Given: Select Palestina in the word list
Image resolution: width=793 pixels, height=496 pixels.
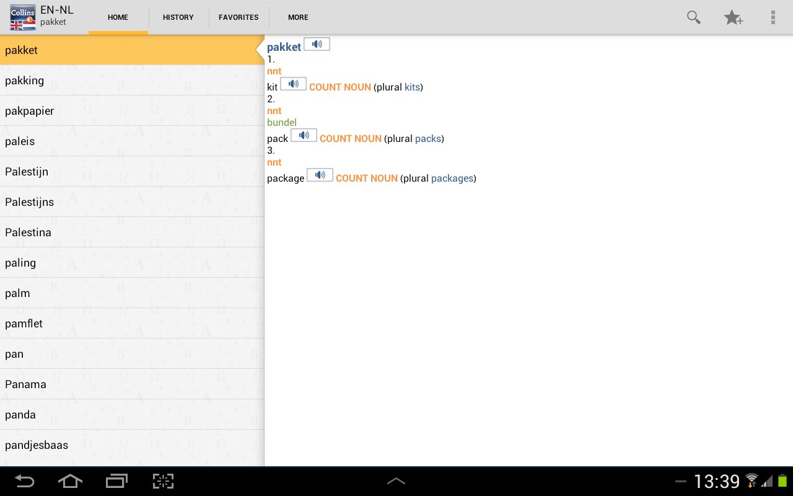Looking at the screenshot, I should point(132,232).
